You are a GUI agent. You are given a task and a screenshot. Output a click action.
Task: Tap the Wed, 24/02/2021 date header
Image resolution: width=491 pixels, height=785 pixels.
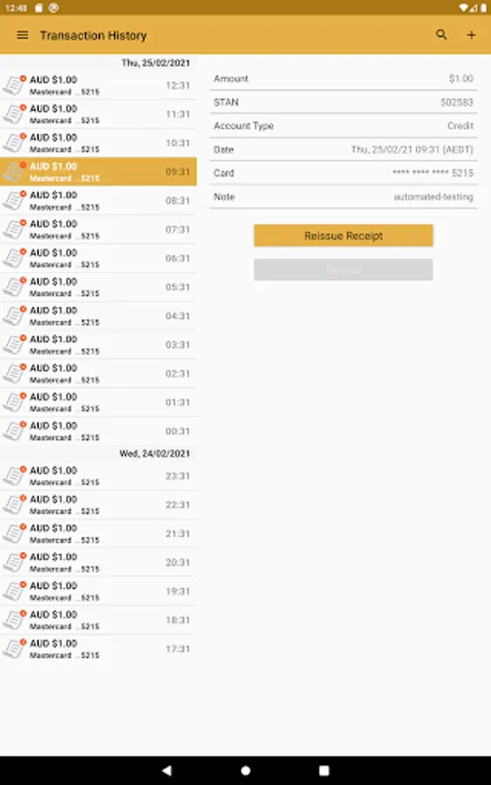pyautogui.click(x=154, y=454)
